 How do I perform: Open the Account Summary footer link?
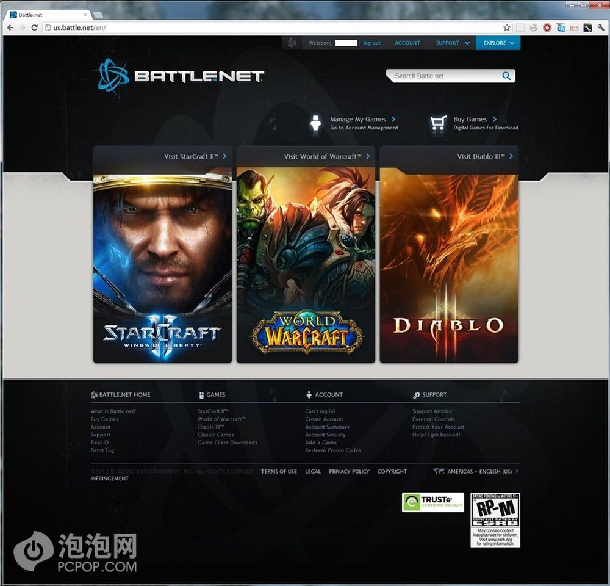click(x=327, y=427)
